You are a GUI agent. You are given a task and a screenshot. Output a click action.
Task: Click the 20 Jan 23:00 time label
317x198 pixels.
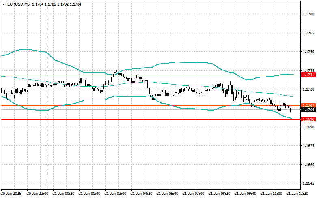click(x=38, y=194)
